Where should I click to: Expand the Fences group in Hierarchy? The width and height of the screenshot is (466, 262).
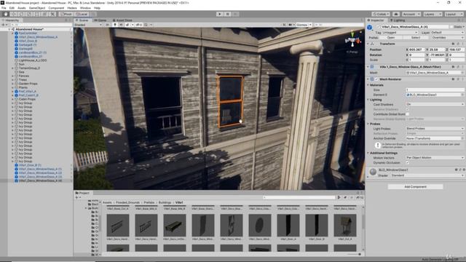coord(13,76)
